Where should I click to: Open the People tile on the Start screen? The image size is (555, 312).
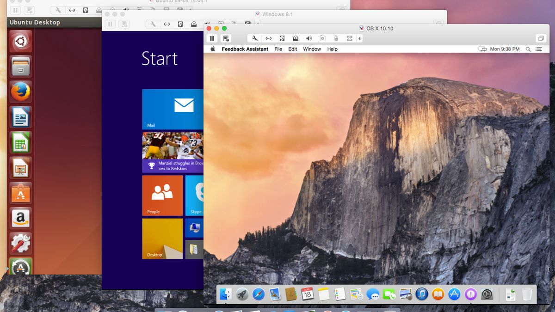[162, 196]
